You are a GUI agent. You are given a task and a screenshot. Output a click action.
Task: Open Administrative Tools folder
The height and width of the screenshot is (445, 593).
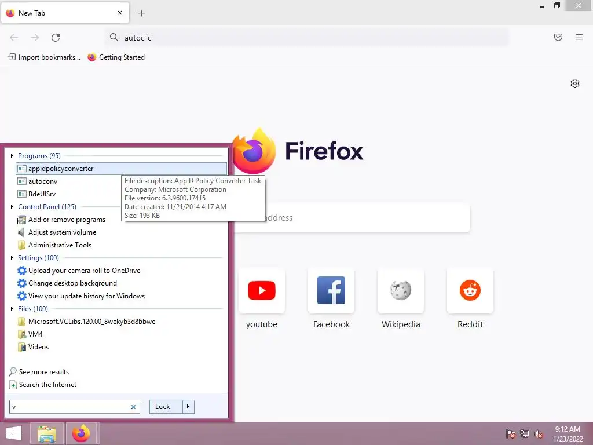click(x=54, y=245)
